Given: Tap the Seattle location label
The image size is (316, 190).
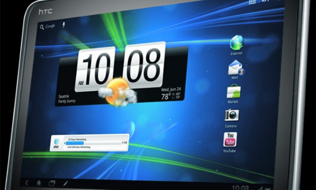Looking at the screenshot, I should (64, 96).
